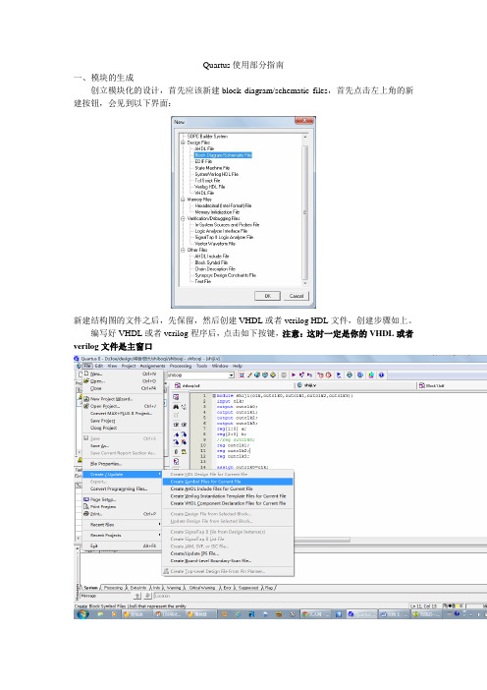
Task: Click Cancel in the New dialog
Action: tap(297, 296)
